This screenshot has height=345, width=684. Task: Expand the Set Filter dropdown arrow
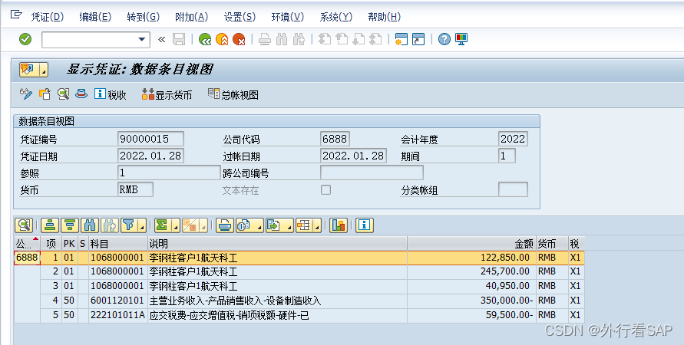tap(142, 225)
